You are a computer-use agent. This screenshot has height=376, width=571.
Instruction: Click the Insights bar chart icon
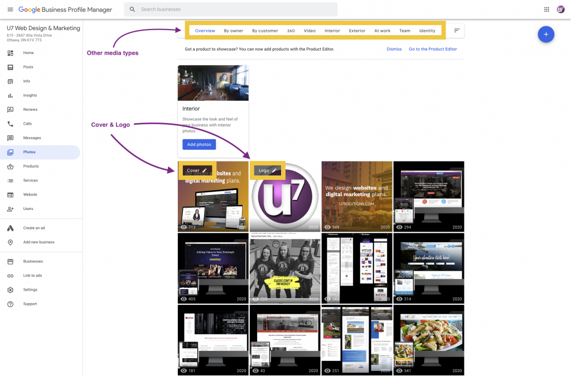[10, 96]
